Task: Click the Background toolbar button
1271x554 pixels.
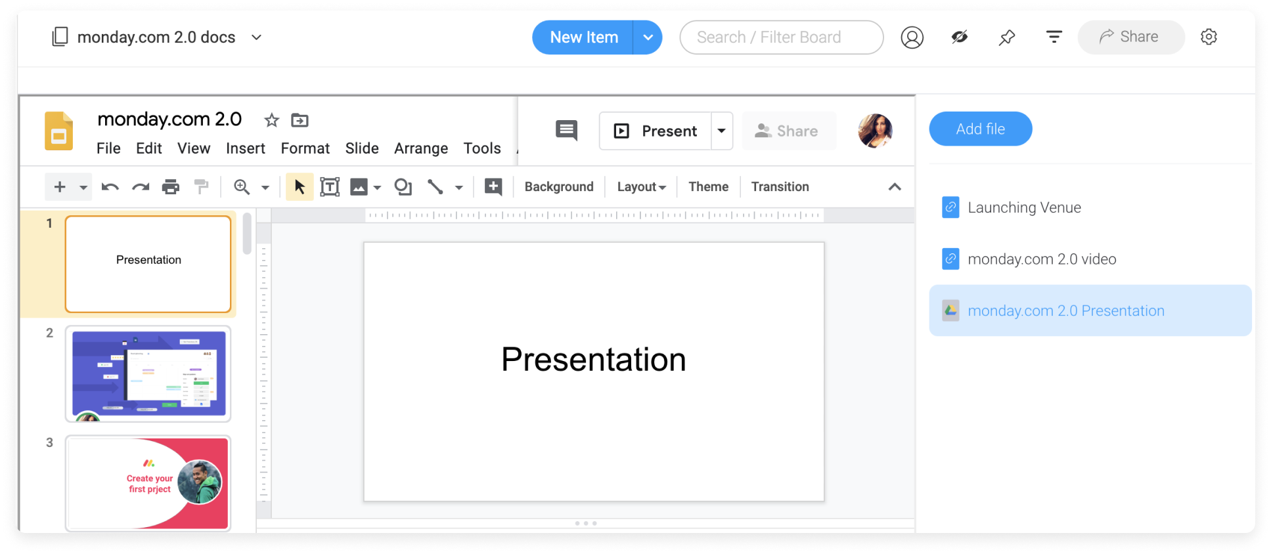Action: pos(559,187)
